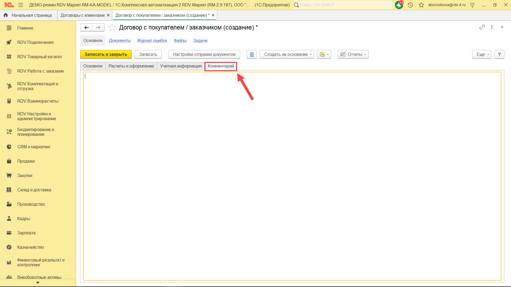511x287 pixels.
Task: Open the Журнал ошибок link
Action: [x=152, y=41]
